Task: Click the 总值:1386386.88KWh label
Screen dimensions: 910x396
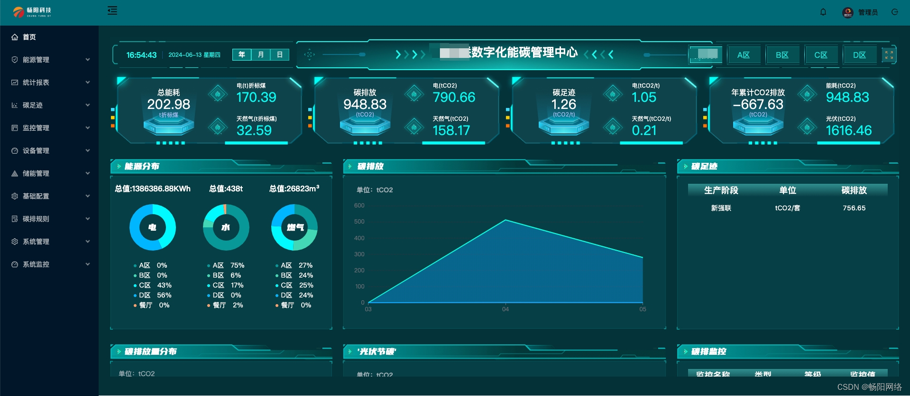Action: coord(153,189)
